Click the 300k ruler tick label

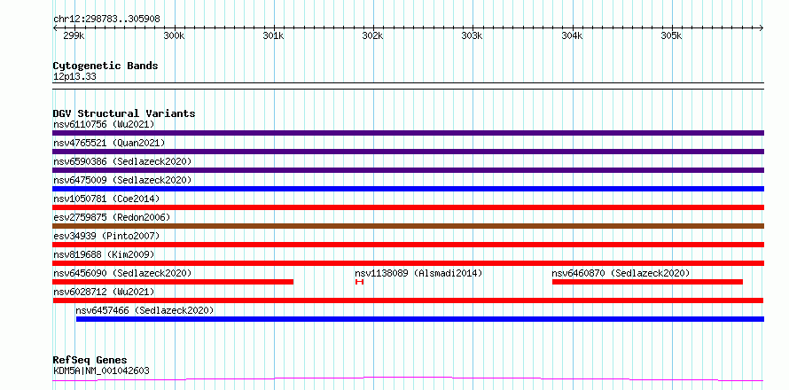coord(175,35)
